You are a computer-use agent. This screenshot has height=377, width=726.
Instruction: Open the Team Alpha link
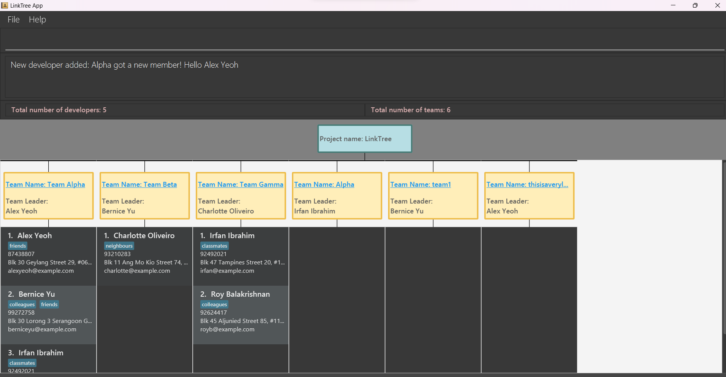[x=45, y=185]
